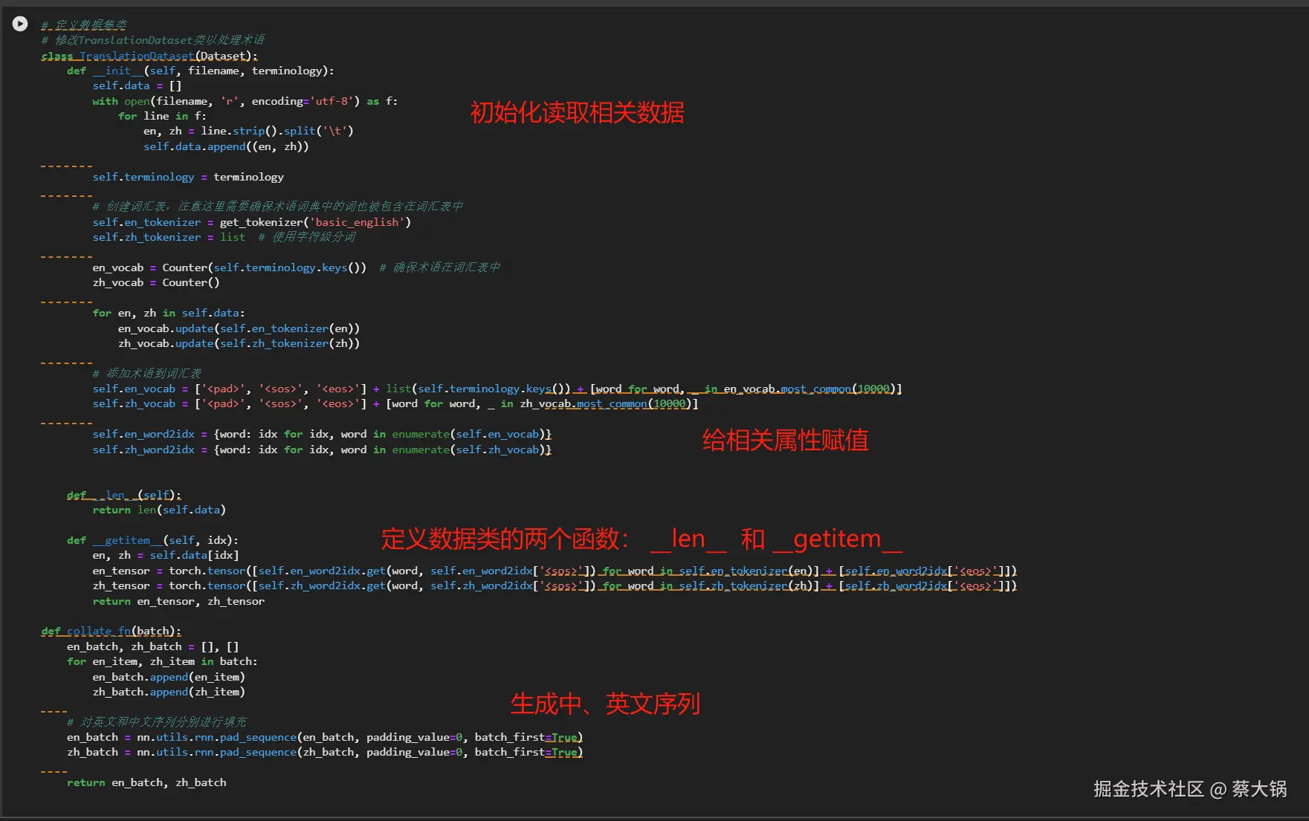This screenshot has width=1309, height=821.
Task: Run the code cell with play button
Action: [x=20, y=24]
